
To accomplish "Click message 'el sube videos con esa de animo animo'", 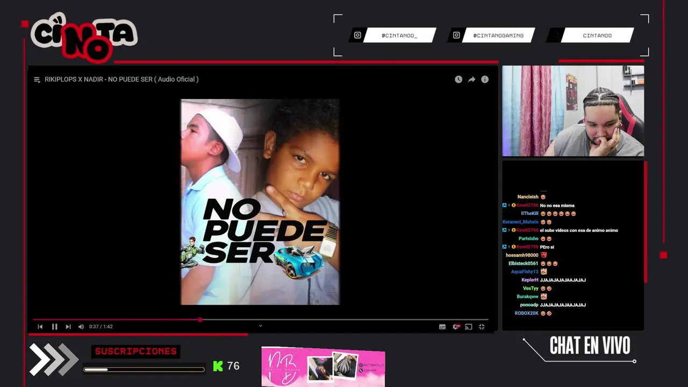I will [579, 231].
